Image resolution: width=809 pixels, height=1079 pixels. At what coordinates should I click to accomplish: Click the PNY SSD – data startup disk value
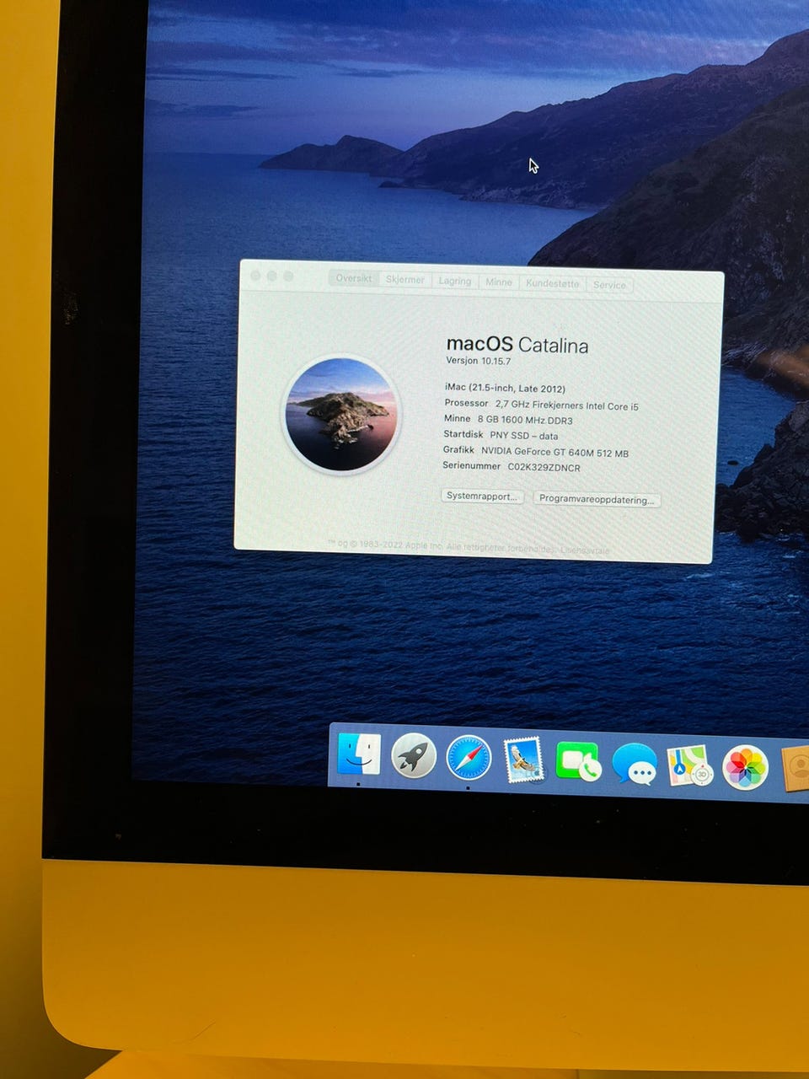pos(523,436)
